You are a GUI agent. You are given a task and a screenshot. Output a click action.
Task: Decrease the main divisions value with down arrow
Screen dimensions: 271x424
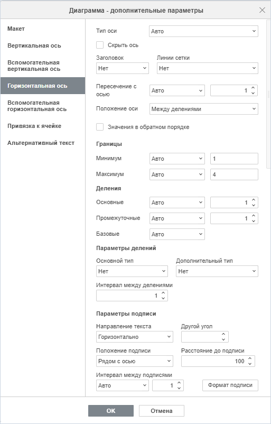click(x=254, y=205)
